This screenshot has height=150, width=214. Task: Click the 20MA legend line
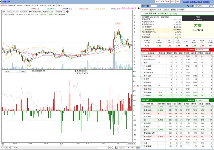(x=66, y=9)
